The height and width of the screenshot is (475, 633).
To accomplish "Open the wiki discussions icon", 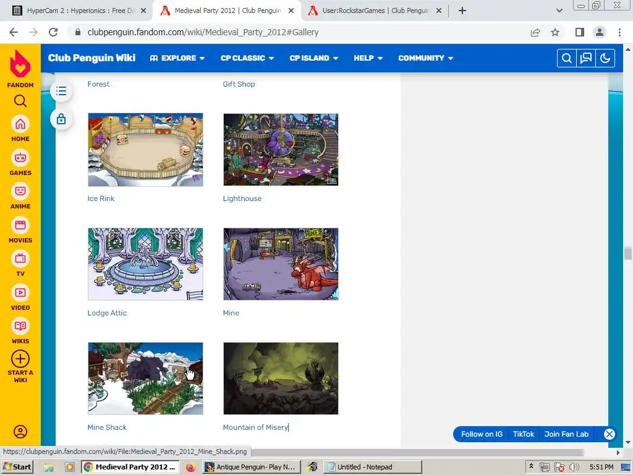I will click(x=586, y=58).
